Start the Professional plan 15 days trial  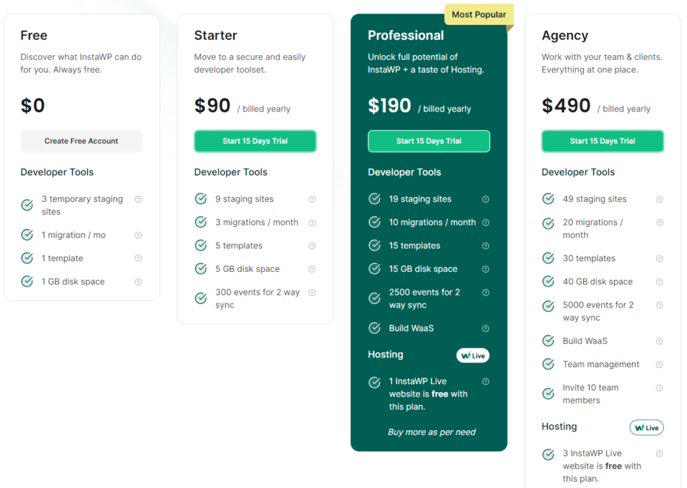pyautogui.click(x=429, y=141)
